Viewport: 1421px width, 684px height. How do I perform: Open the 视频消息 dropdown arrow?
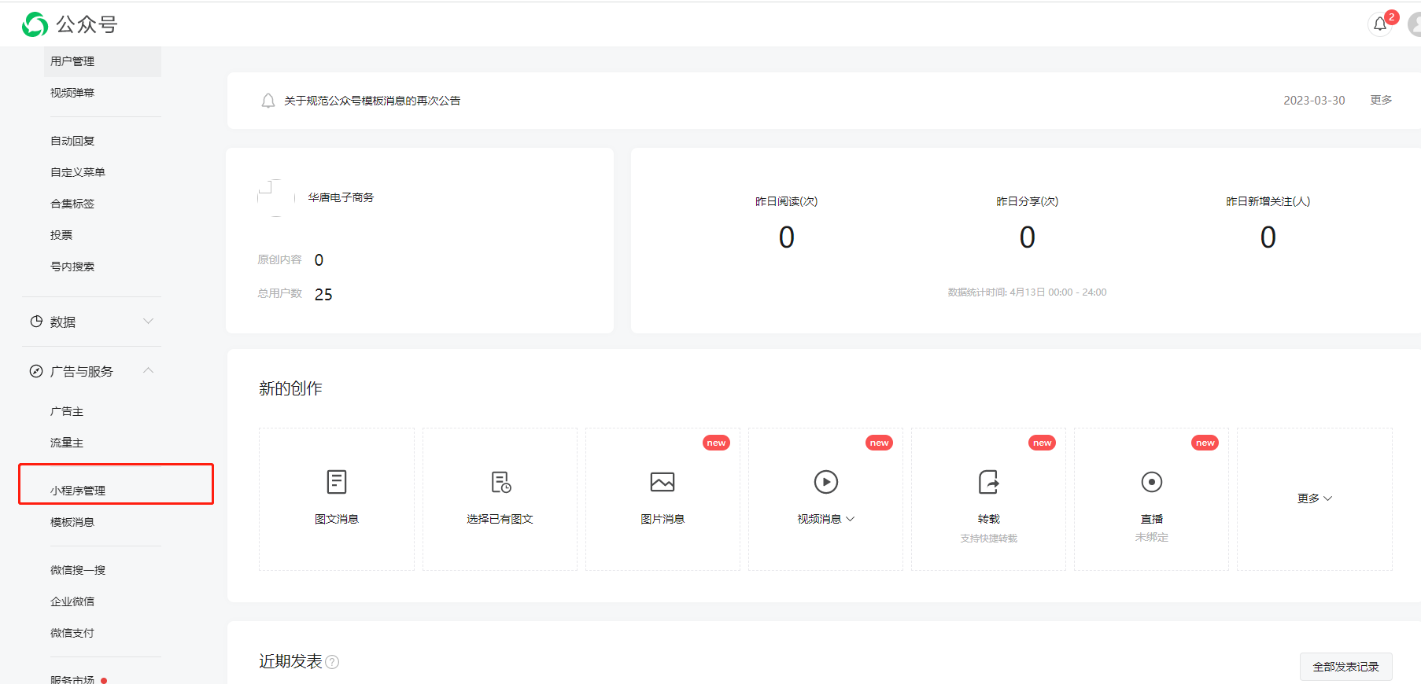click(x=851, y=519)
